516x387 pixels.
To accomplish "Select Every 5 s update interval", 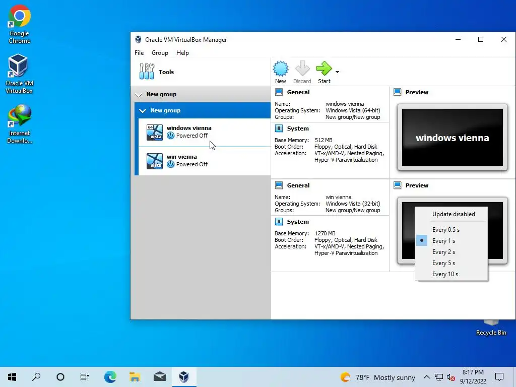I will pos(451,263).
